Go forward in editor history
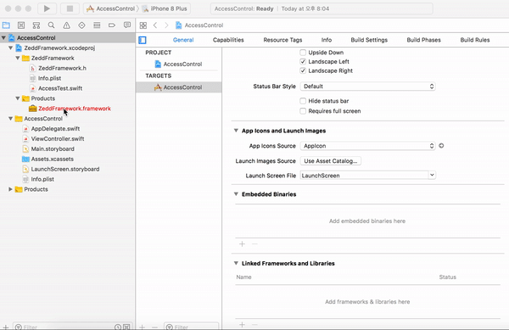 (166, 25)
